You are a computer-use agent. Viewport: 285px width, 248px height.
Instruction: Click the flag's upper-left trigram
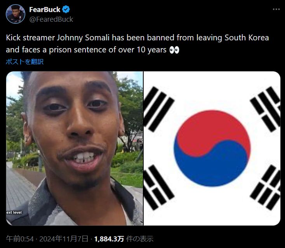159,109
